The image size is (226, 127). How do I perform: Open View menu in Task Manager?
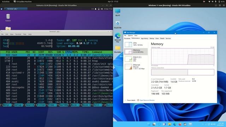(136, 35)
